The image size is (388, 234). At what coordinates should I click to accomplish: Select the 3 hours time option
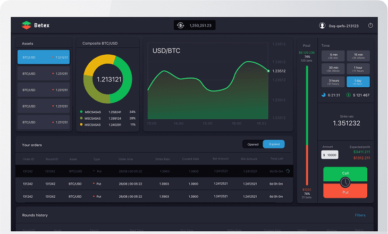click(333, 82)
